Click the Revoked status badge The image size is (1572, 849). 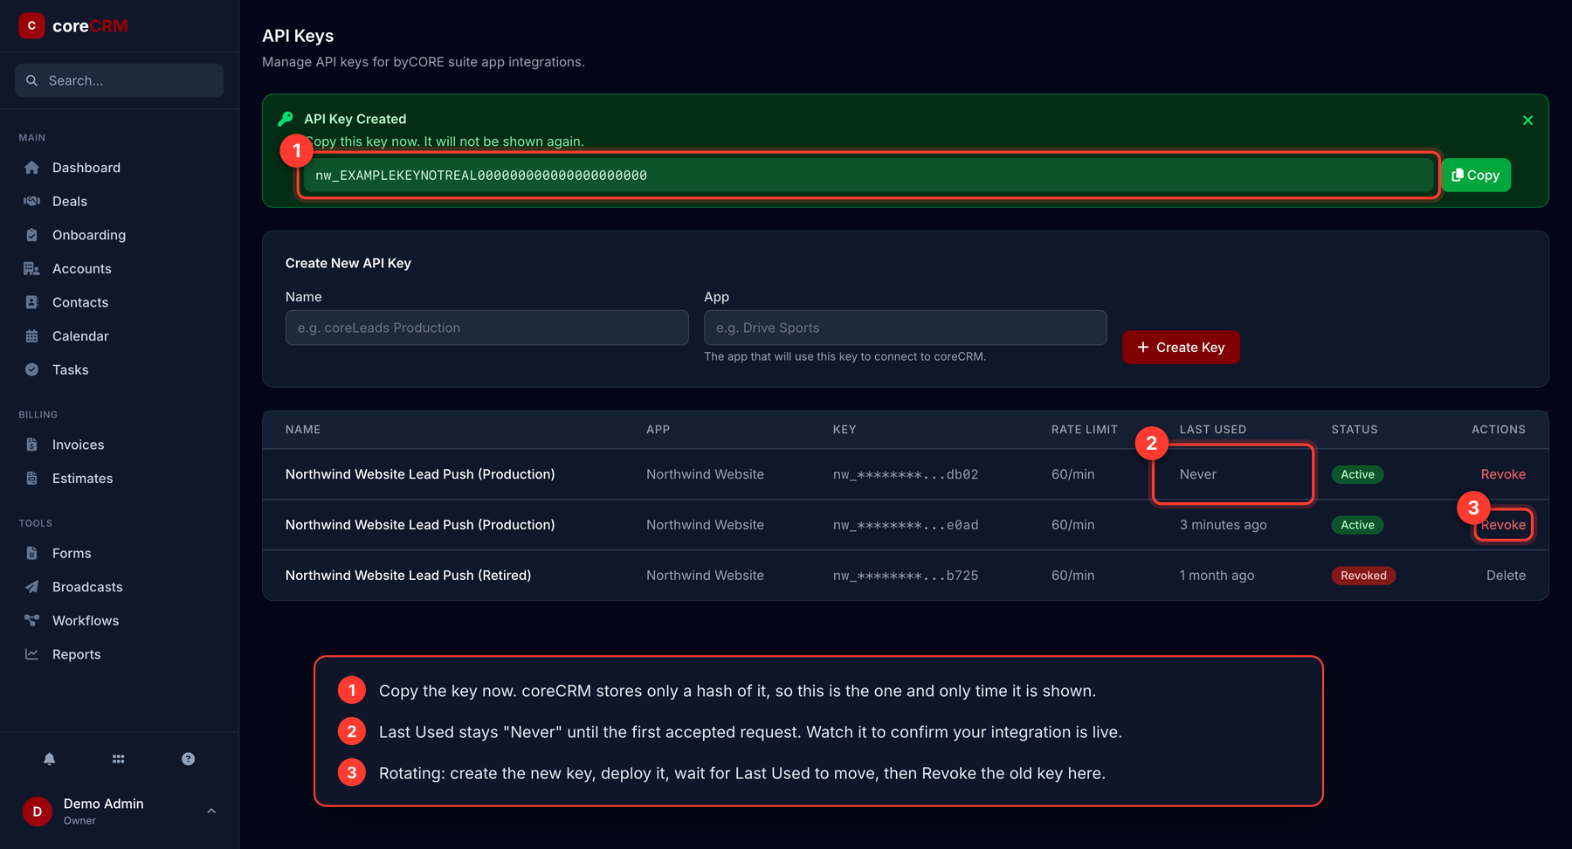(x=1363, y=576)
